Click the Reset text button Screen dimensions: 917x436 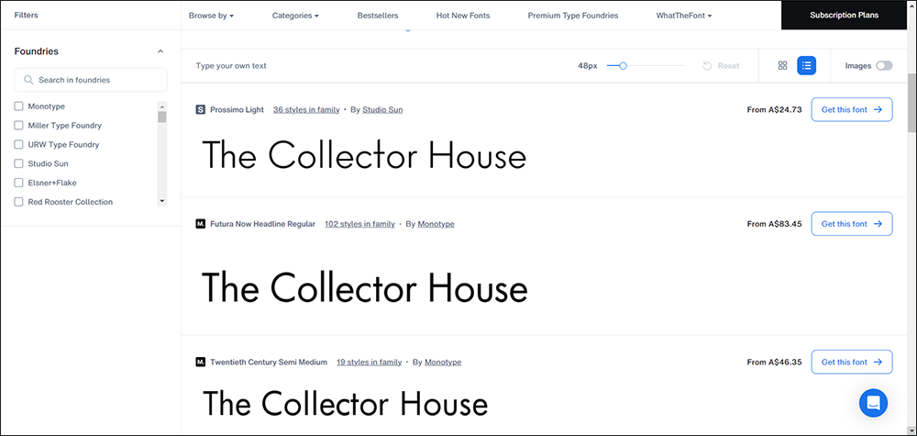point(728,65)
